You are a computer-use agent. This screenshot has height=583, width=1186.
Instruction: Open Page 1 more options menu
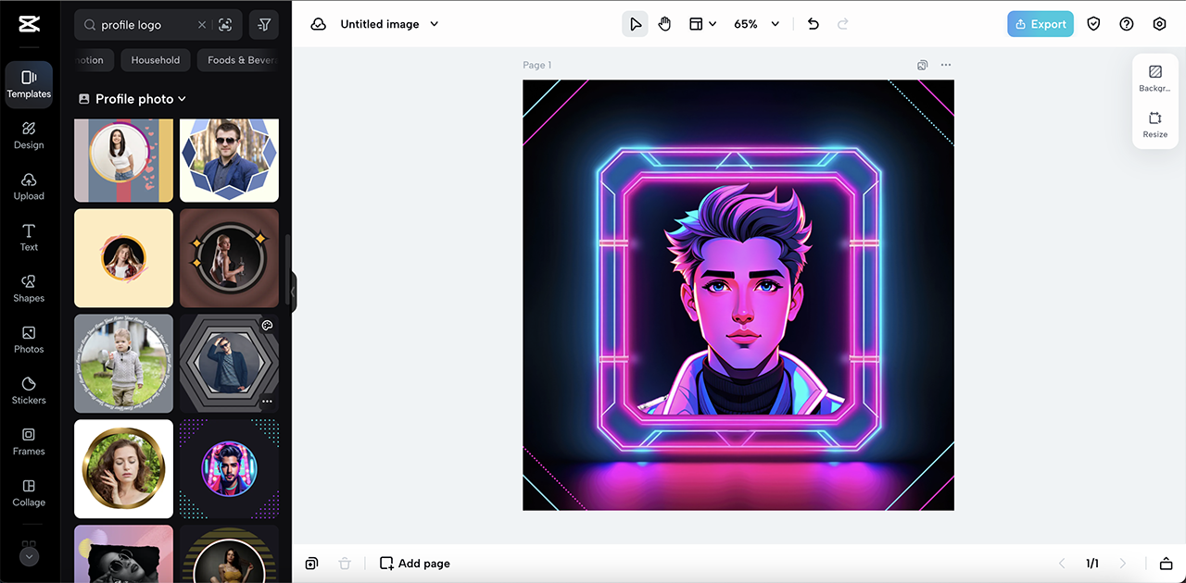[x=946, y=65]
